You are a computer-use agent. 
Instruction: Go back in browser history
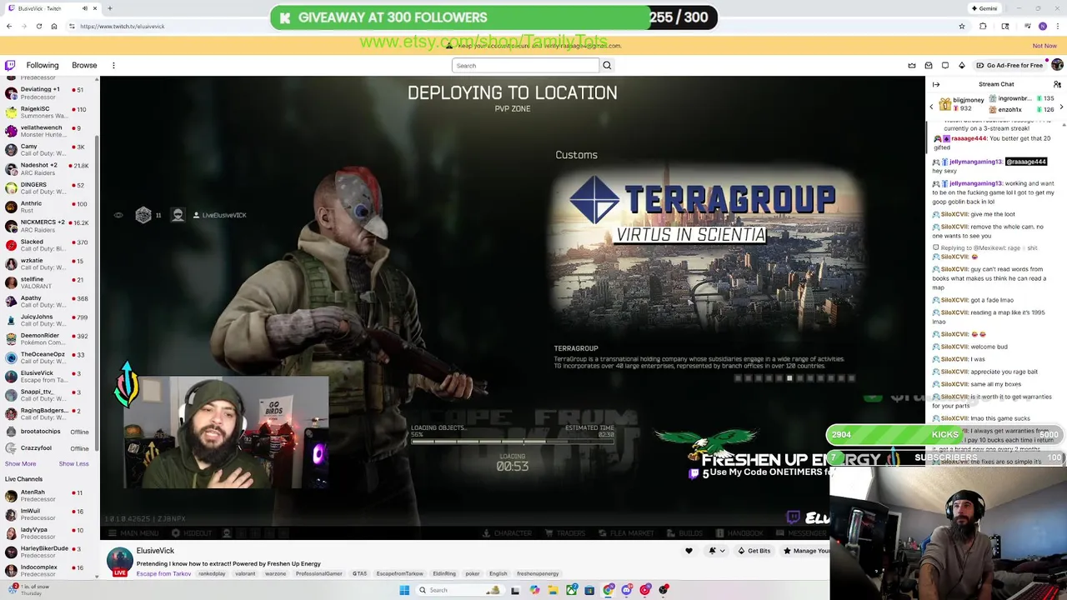pos(9,27)
